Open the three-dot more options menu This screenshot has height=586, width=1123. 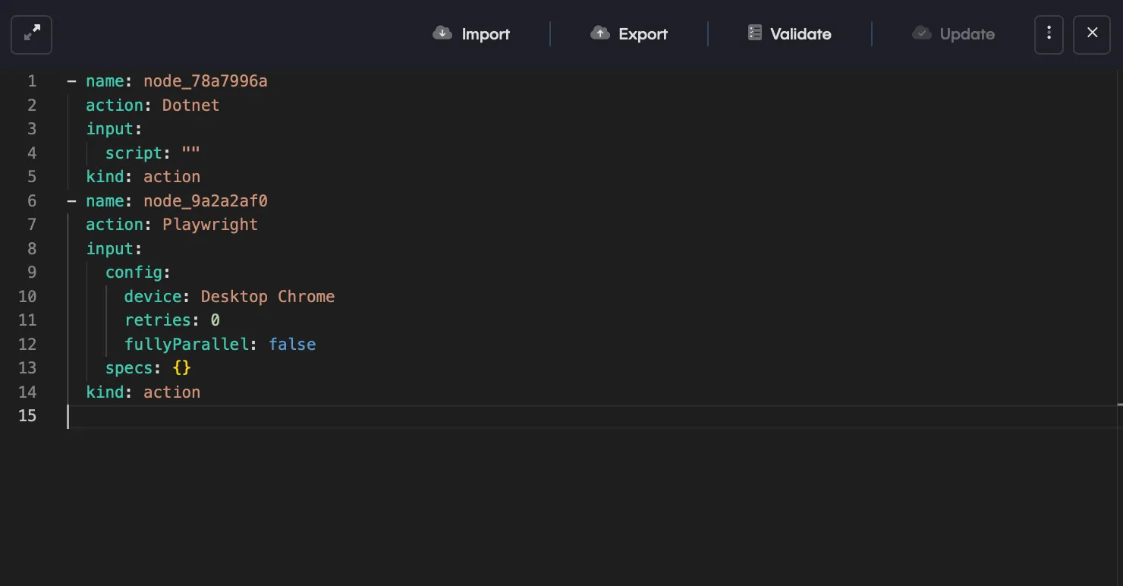(x=1049, y=34)
